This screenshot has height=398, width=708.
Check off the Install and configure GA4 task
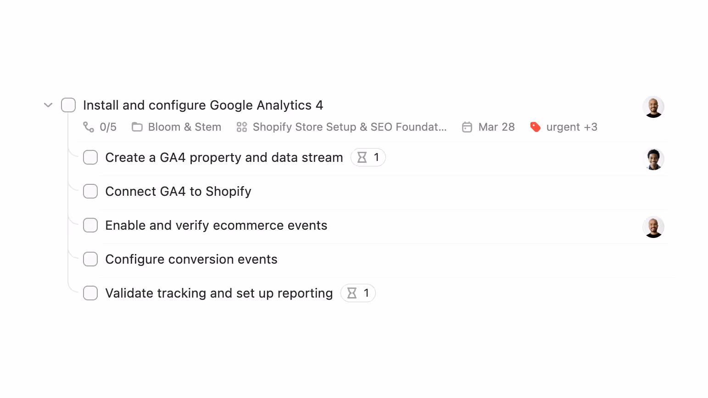pyautogui.click(x=68, y=105)
